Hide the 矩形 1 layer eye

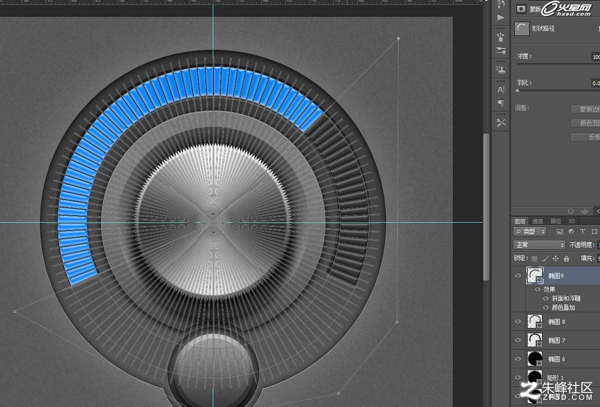pos(518,377)
